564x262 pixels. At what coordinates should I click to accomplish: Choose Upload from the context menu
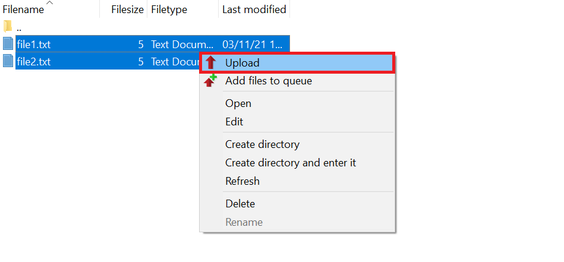[242, 63]
